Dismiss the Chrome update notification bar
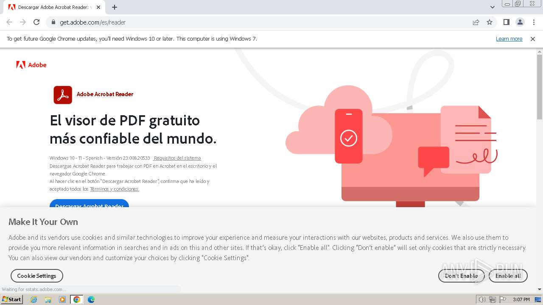Image resolution: width=543 pixels, height=305 pixels. tap(533, 39)
